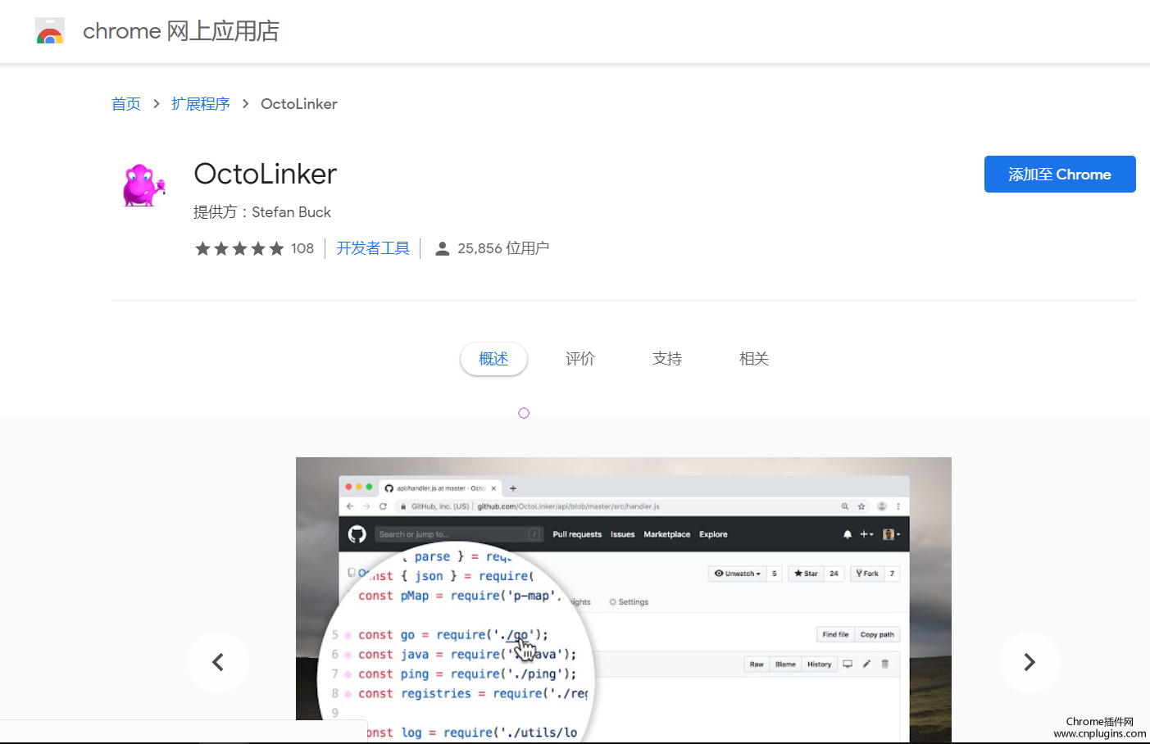
Task: Switch to the 概述 tab
Action: (x=493, y=359)
